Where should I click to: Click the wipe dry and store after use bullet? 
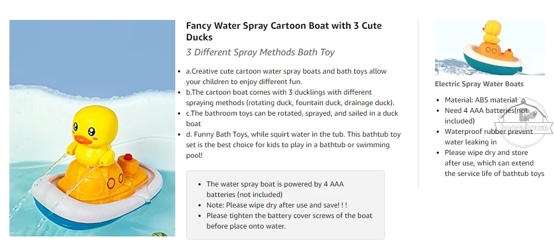pyautogui.click(x=494, y=163)
